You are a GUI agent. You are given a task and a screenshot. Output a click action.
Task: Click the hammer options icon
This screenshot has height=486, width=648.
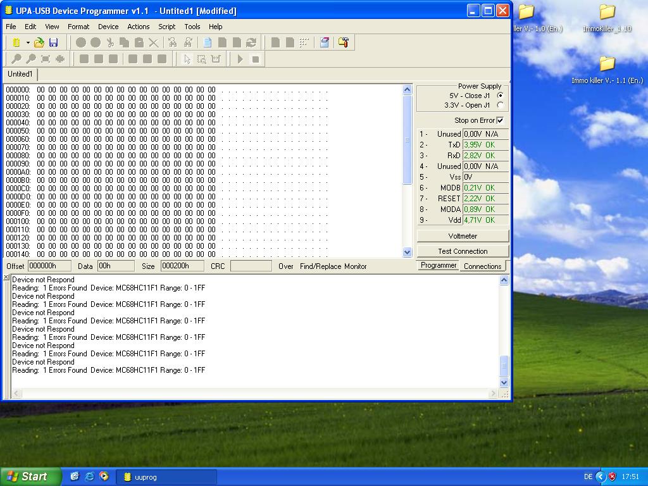pos(344,42)
